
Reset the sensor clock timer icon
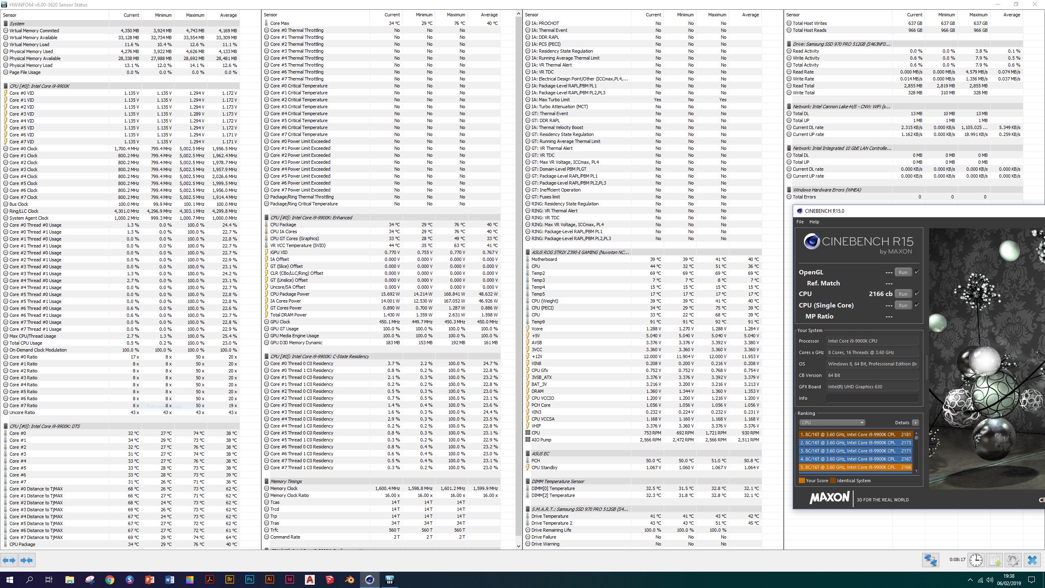pyautogui.click(x=976, y=560)
